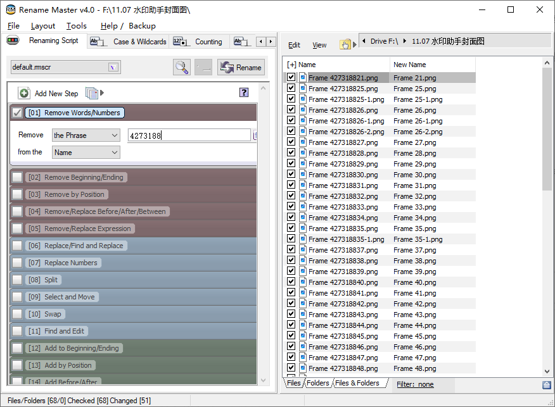This screenshot has height=407, width=555.
Task: Enable step 06 Replace/Find and Replace
Action: coord(17,246)
